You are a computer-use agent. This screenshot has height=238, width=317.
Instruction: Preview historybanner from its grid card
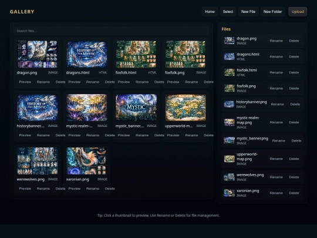coord(25,135)
